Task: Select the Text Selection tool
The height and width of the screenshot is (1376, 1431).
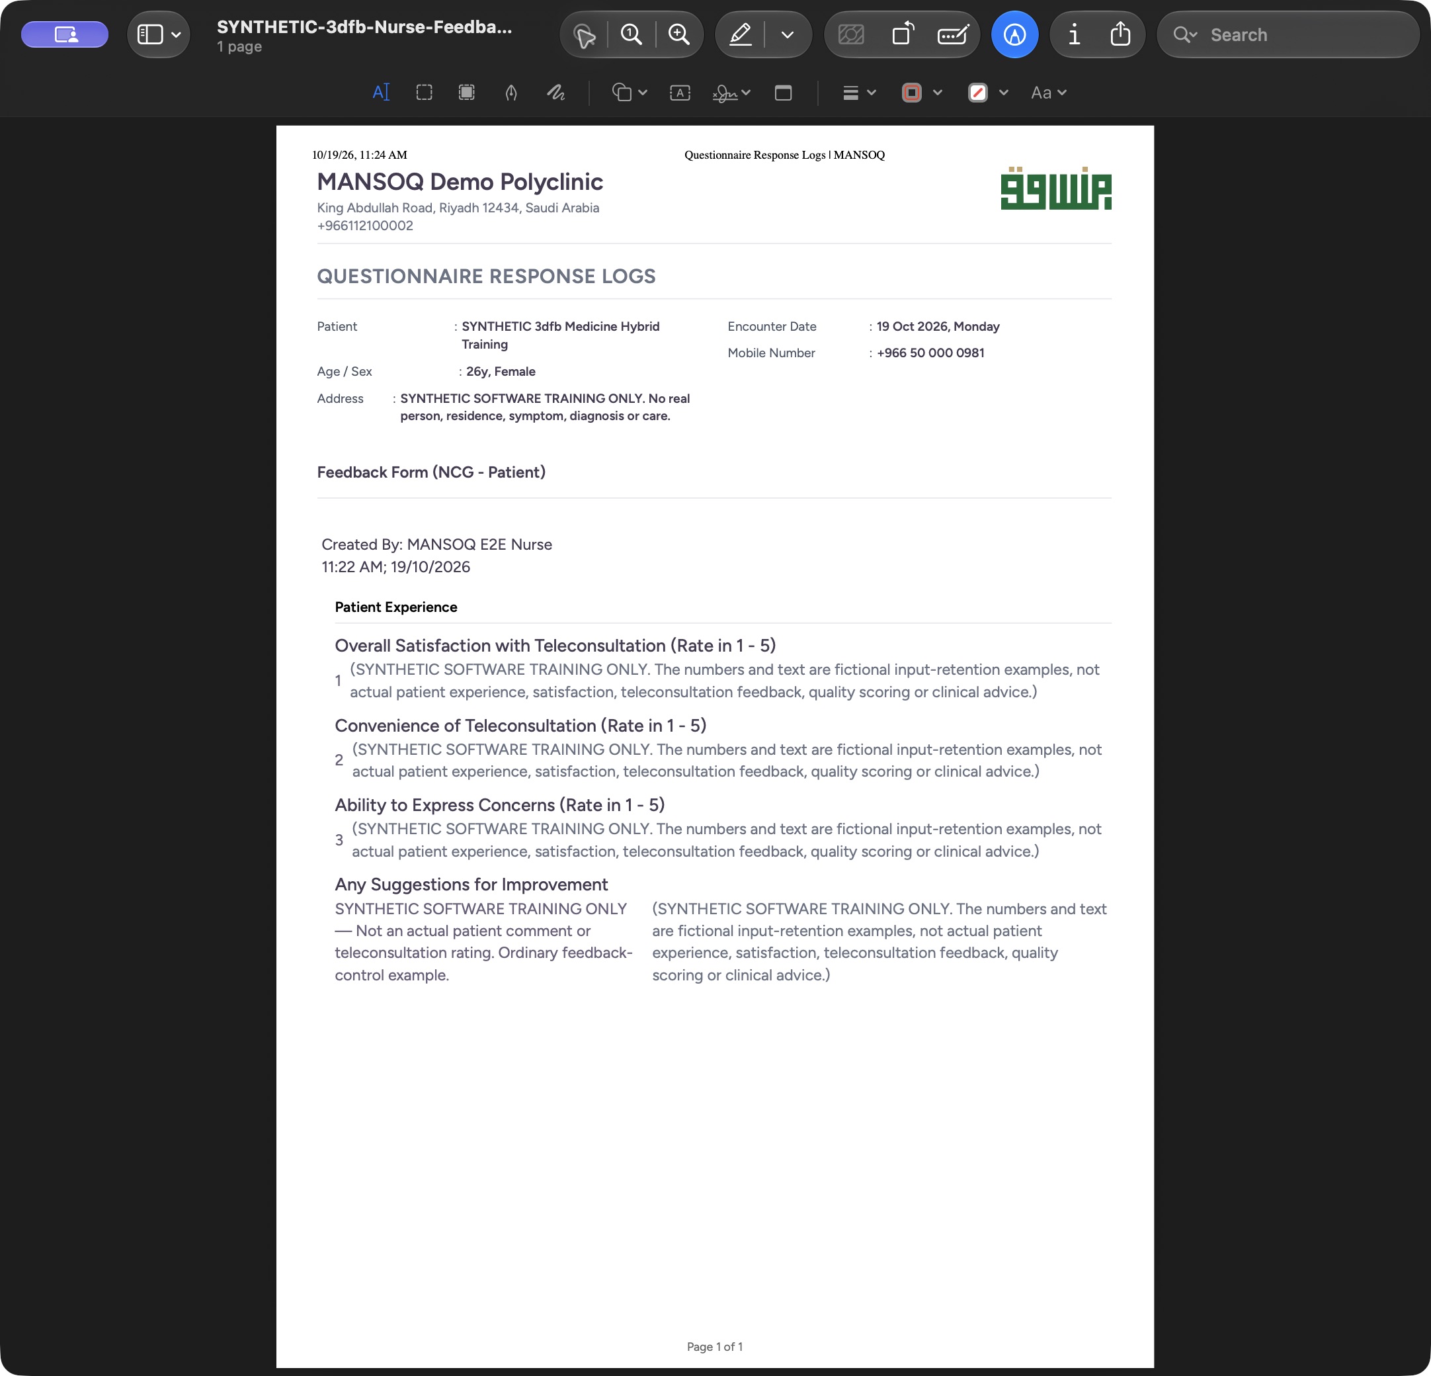Action: tap(381, 93)
